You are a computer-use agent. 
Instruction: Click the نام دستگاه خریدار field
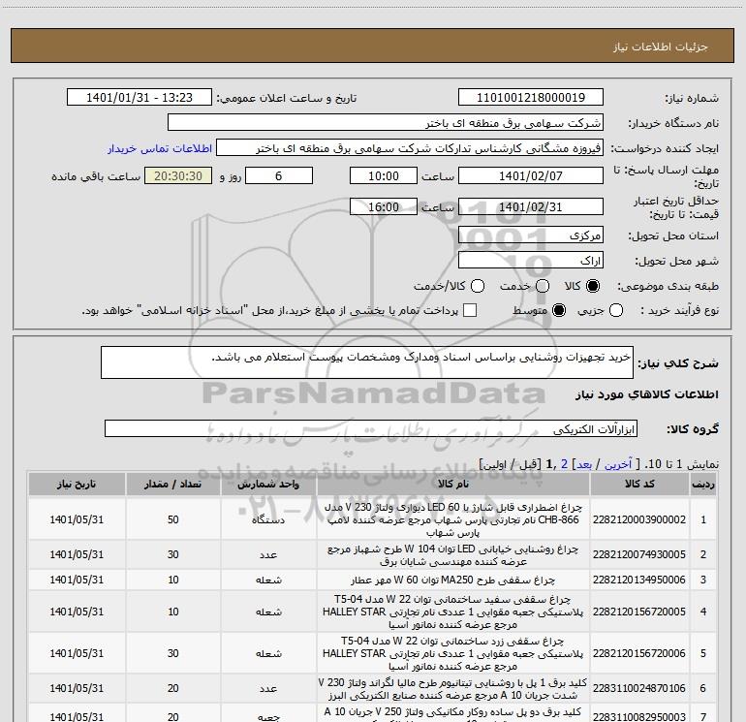[386, 122]
